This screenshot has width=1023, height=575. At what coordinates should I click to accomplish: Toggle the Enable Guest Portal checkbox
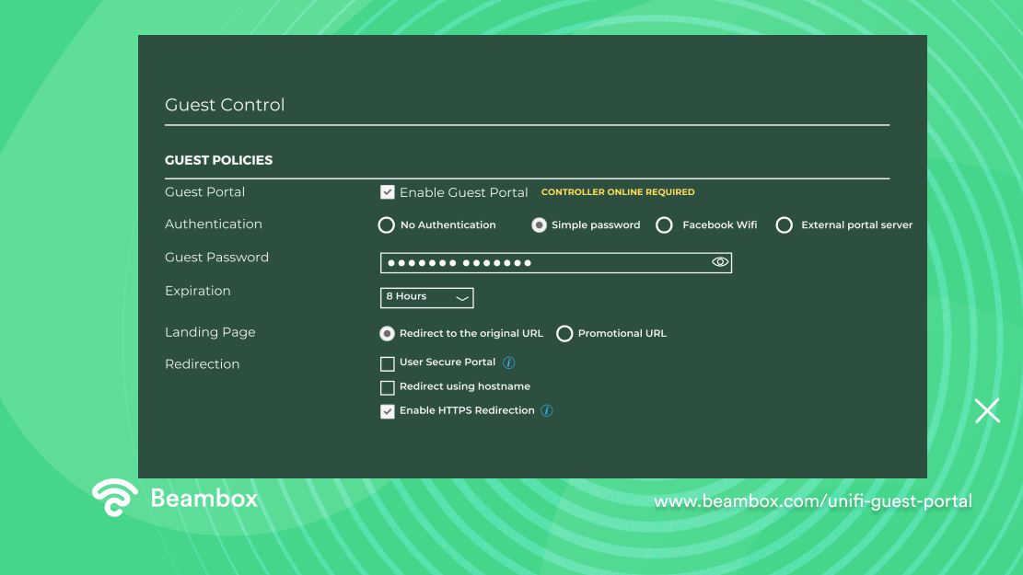388,192
